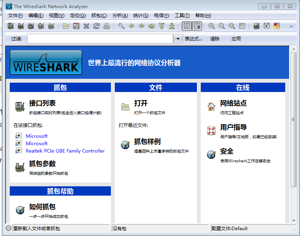The width and height of the screenshot is (300, 236).
Task: Go back in packet history arrow
Action: coord(132,26)
